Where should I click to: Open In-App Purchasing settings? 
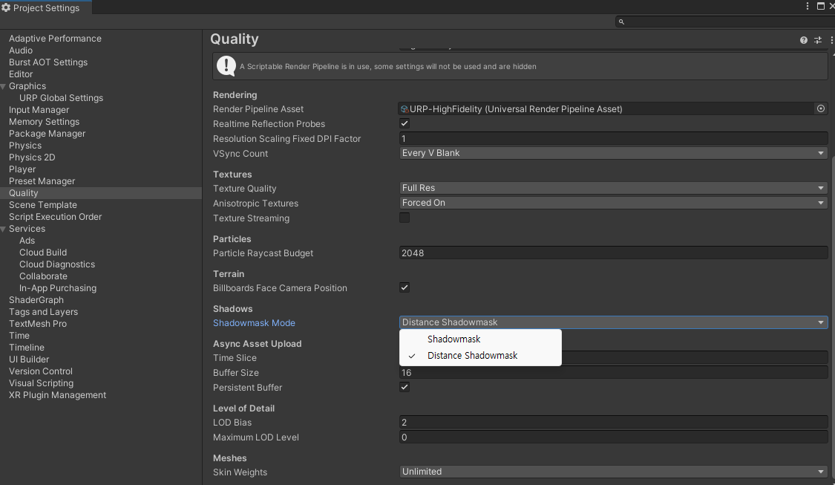58,288
